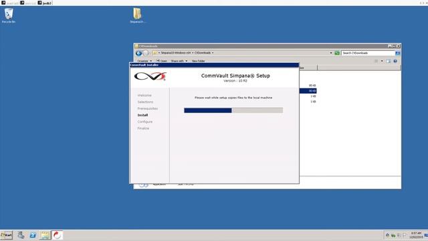
Task: Click the 95 KB file size entry
Action: 312,86
